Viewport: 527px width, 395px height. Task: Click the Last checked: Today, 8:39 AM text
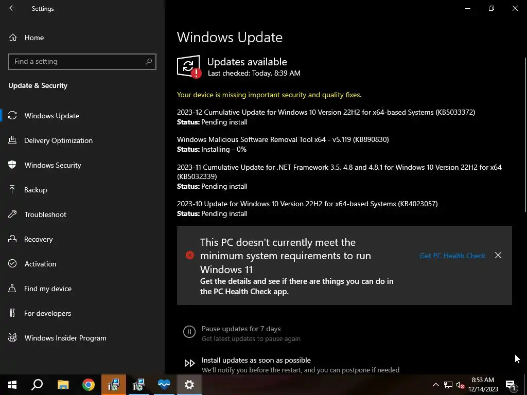pos(254,73)
